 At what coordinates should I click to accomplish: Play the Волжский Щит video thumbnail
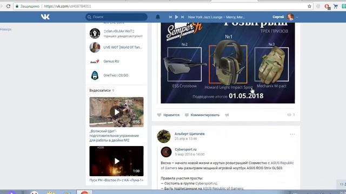pos(117,112)
